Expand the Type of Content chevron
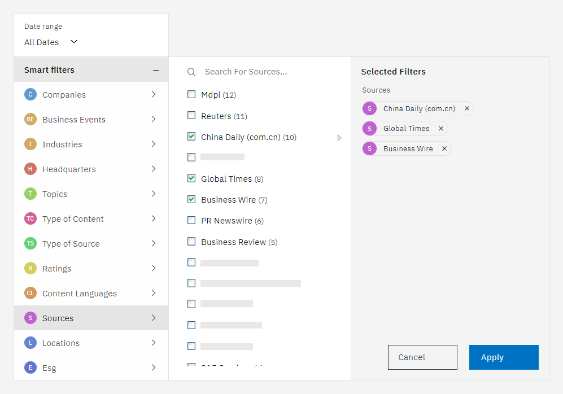The width and height of the screenshot is (563, 394). [154, 218]
